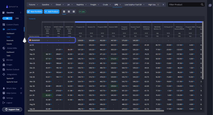The width and height of the screenshot is (213, 115).
Task: Click the table's horizontal scrollbar
Action: coord(96,111)
